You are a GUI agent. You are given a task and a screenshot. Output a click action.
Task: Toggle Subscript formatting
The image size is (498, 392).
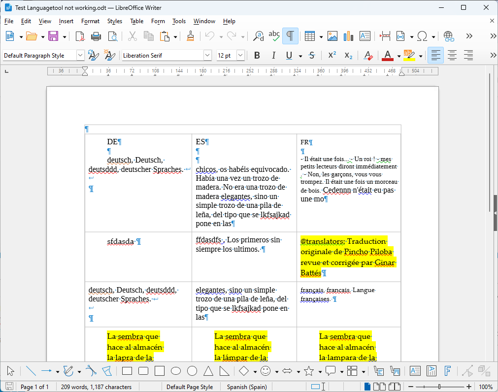[348, 56]
